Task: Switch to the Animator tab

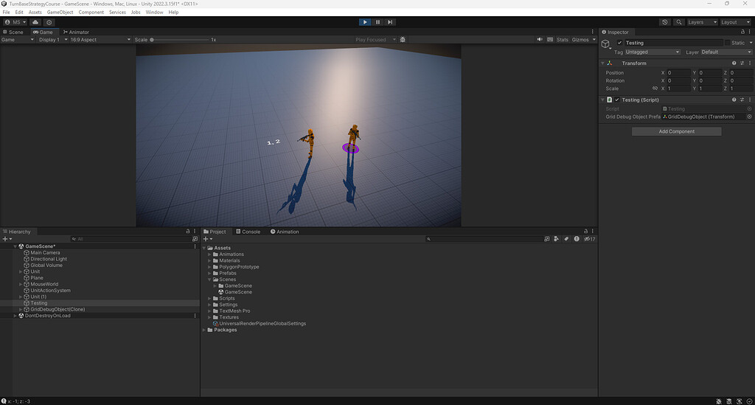Action: tap(76, 32)
